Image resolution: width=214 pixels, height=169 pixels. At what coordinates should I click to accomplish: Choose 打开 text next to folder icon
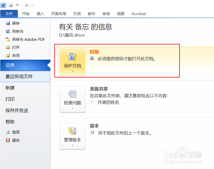pyautogui.click(x=16, y=47)
